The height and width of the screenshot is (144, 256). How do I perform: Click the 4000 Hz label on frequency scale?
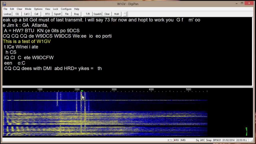(x=151, y=89)
